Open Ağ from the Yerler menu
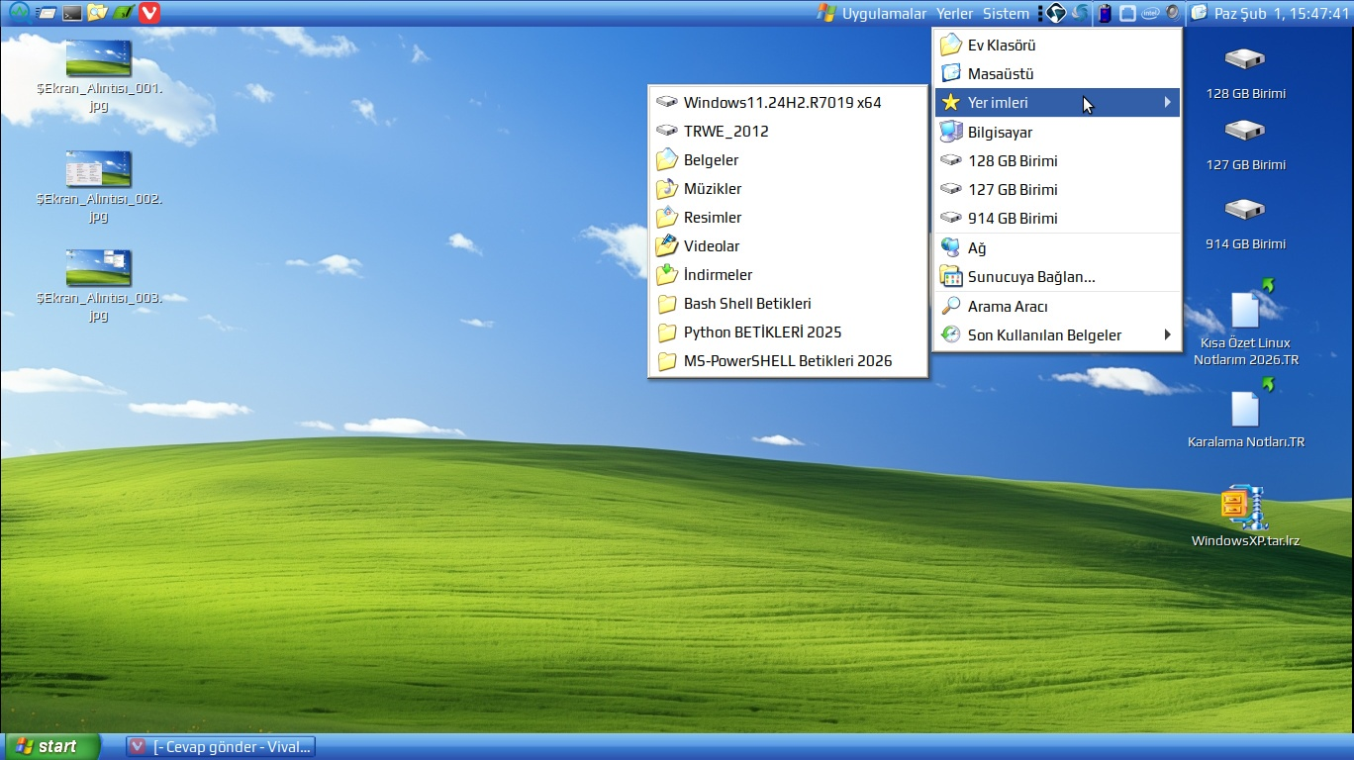 coord(1057,247)
